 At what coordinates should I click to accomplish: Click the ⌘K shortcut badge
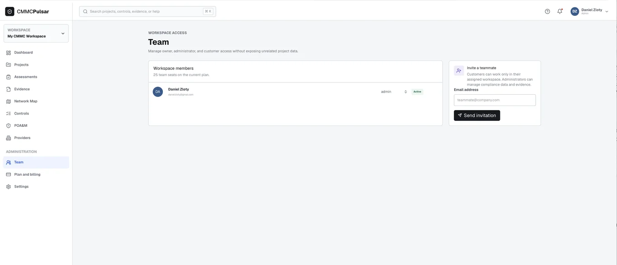208,11
